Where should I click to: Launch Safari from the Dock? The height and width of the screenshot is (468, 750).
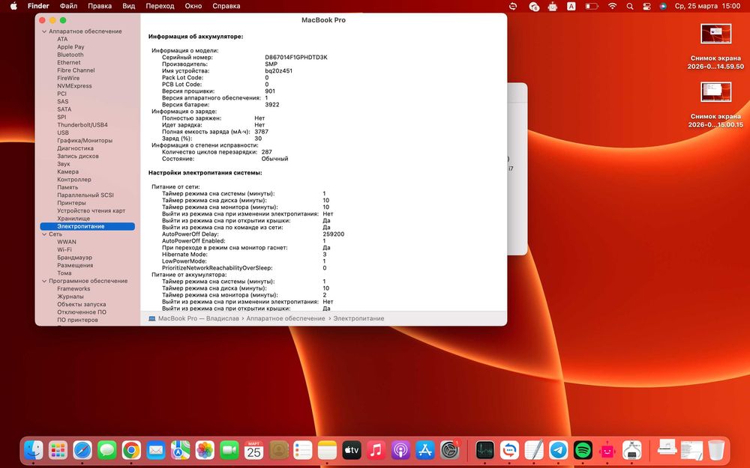82,450
